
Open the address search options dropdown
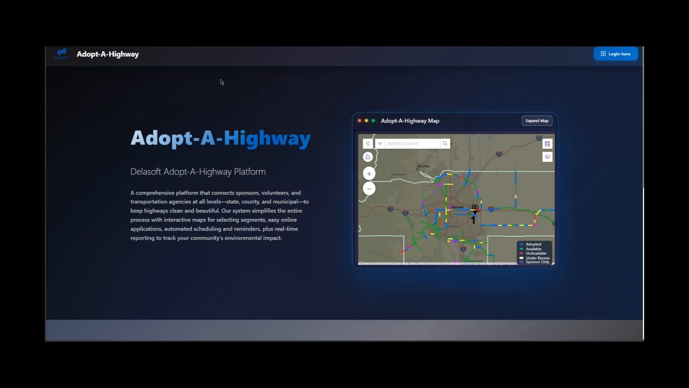tap(380, 144)
